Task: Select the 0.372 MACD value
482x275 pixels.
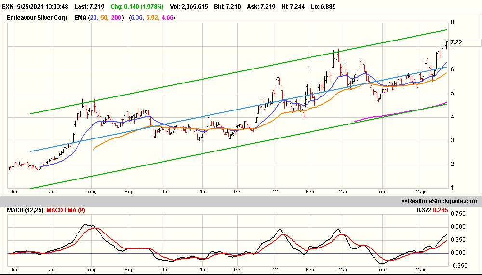Action: [x=424, y=210]
